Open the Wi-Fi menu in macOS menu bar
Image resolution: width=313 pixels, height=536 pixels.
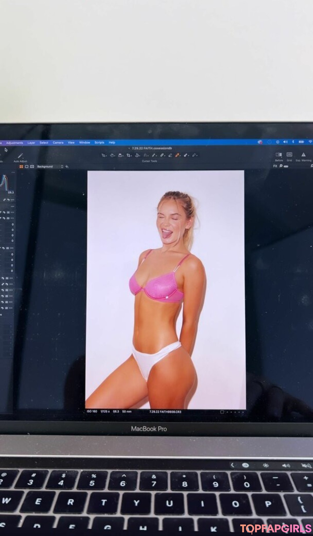(310, 142)
